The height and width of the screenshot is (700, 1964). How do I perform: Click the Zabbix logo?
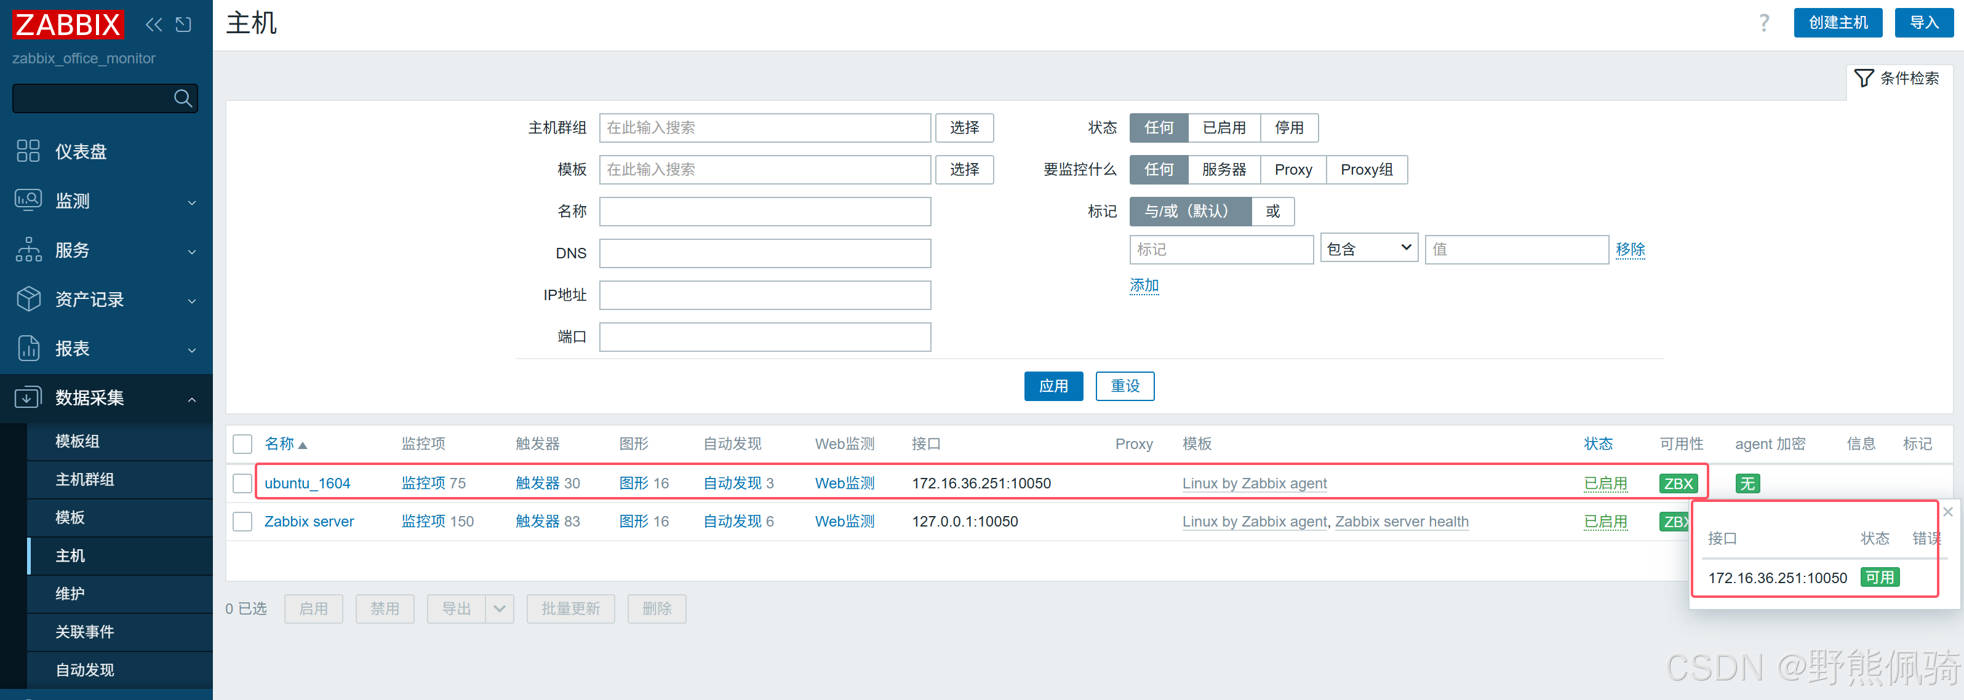(68, 25)
